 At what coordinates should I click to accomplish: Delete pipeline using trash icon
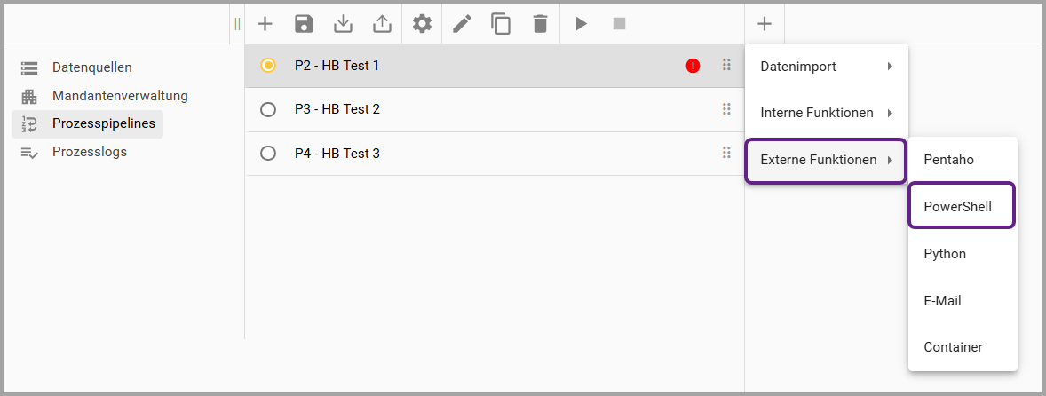(540, 24)
